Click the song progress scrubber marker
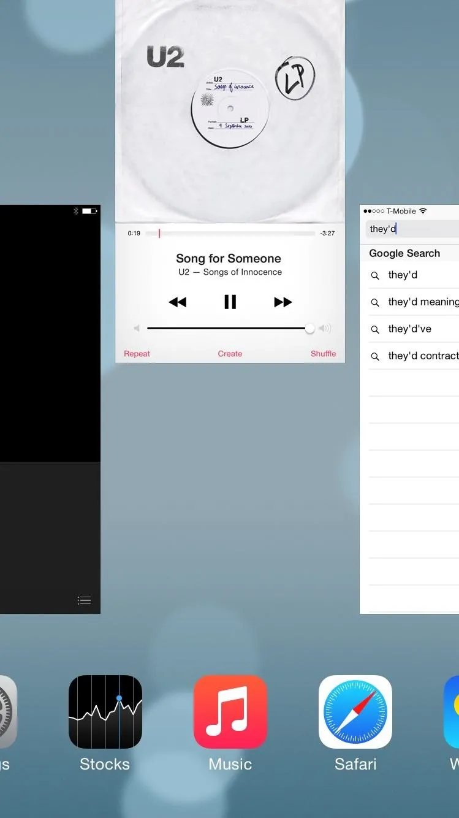Image resolution: width=459 pixels, height=818 pixels. 159,233
